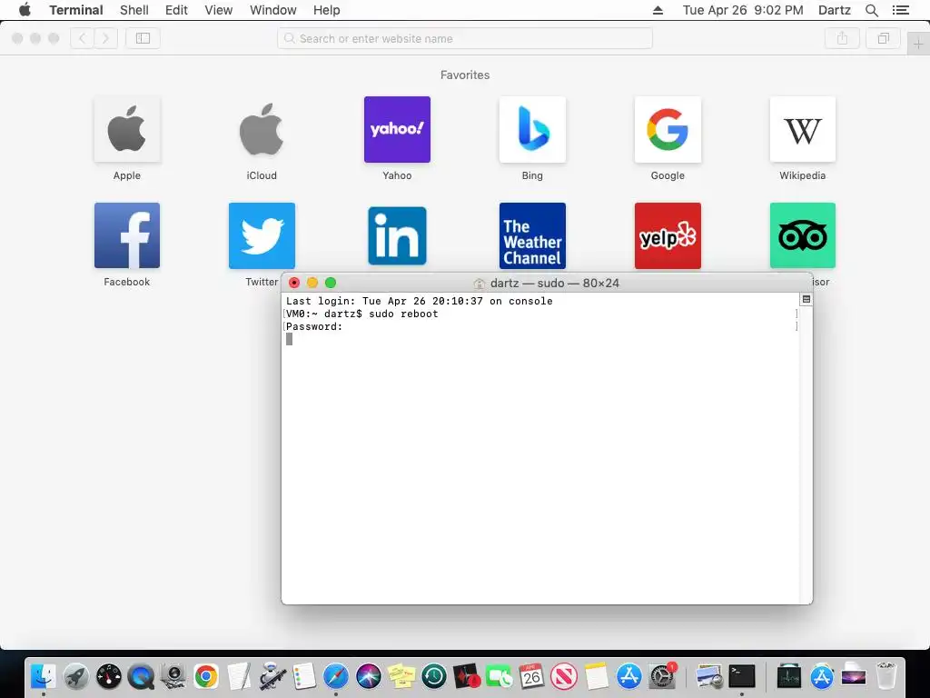The height and width of the screenshot is (698, 930).
Task: Open the Edit menu
Action: click(x=176, y=10)
